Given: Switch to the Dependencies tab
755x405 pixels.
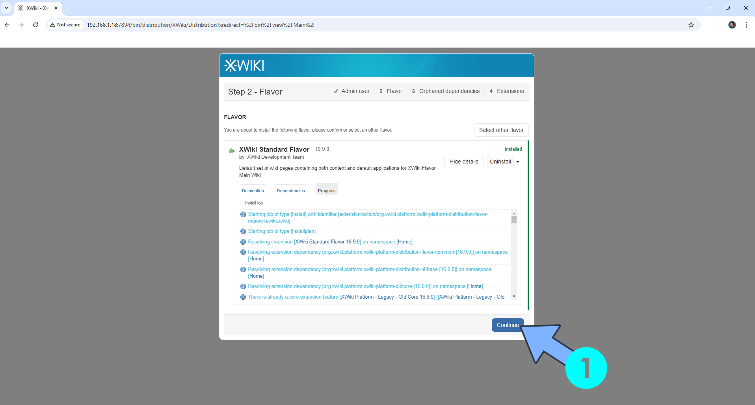Looking at the screenshot, I should [x=291, y=191].
